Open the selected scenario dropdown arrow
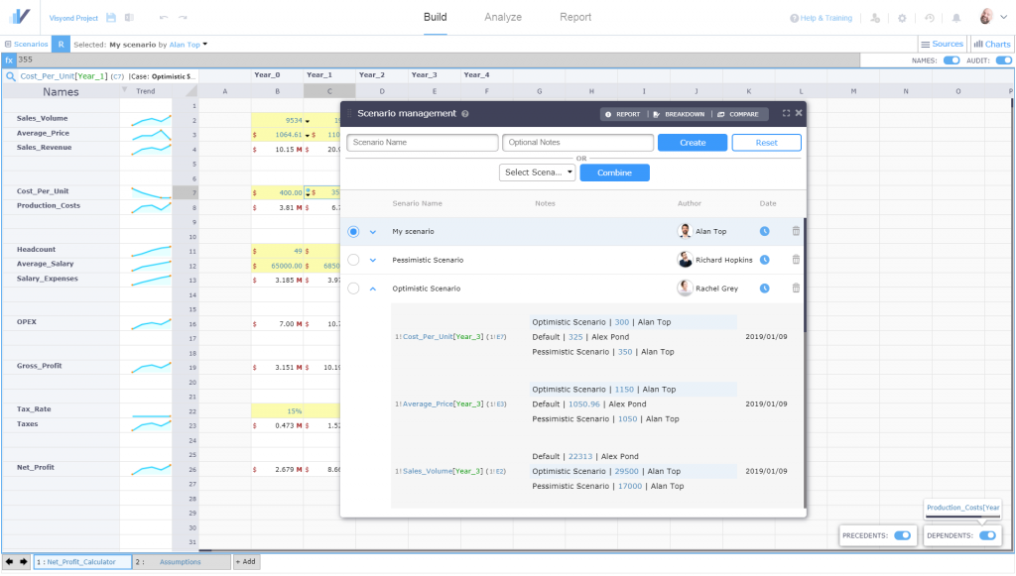The height and width of the screenshot is (576, 1016). pyautogui.click(x=204, y=44)
